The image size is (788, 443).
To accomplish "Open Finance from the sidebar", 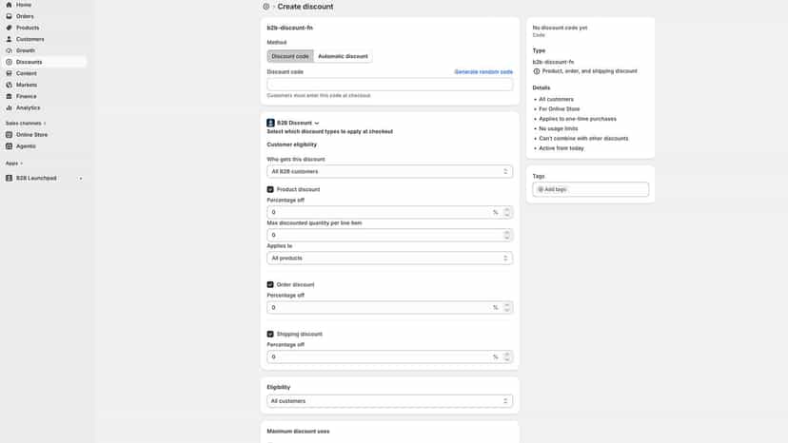I will click(26, 96).
